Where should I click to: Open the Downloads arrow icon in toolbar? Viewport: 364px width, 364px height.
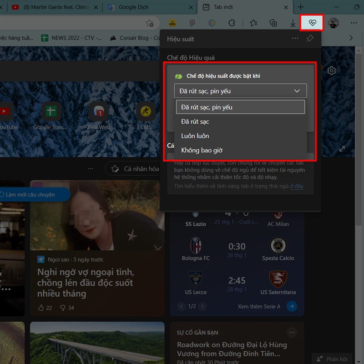click(293, 23)
